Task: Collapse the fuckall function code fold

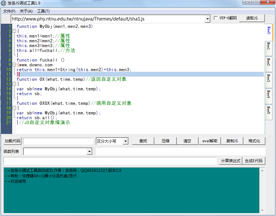Action: pyautogui.click(x=15, y=64)
